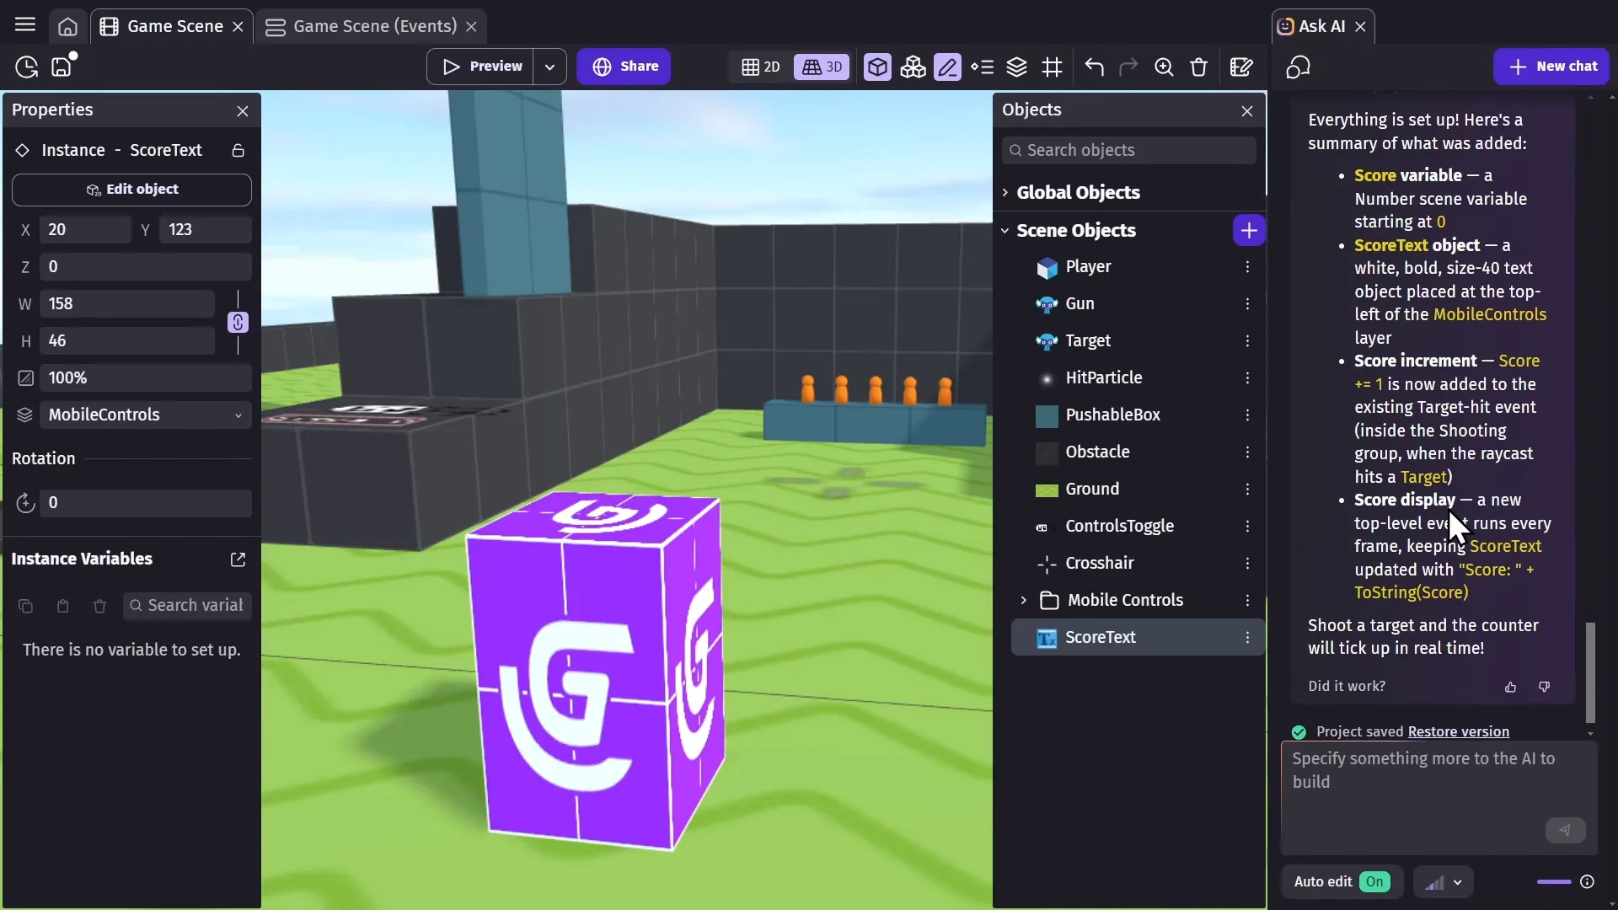Toggle the width-height ratio lock
The height and width of the screenshot is (910, 1618).
click(238, 322)
